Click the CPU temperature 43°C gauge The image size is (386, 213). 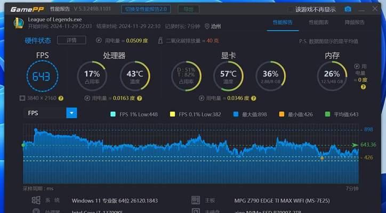tap(135, 76)
